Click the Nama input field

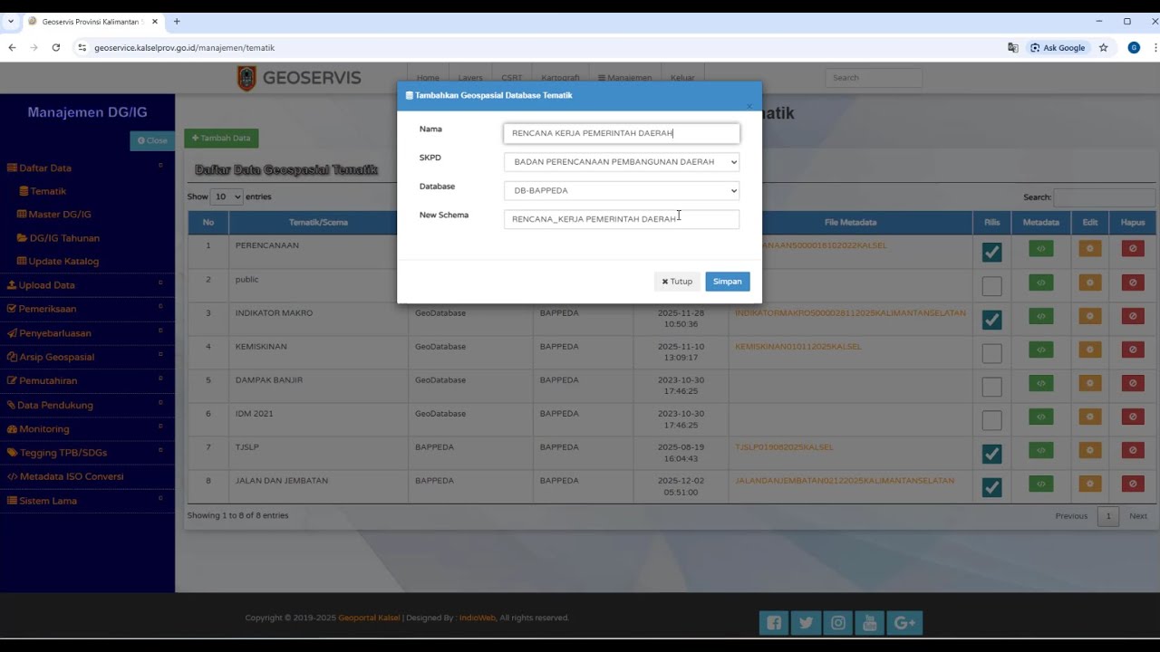coord(622,133)
